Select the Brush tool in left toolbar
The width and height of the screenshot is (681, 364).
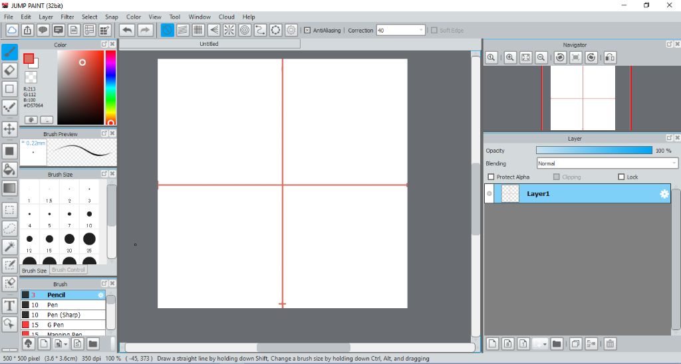coord(9,52)
